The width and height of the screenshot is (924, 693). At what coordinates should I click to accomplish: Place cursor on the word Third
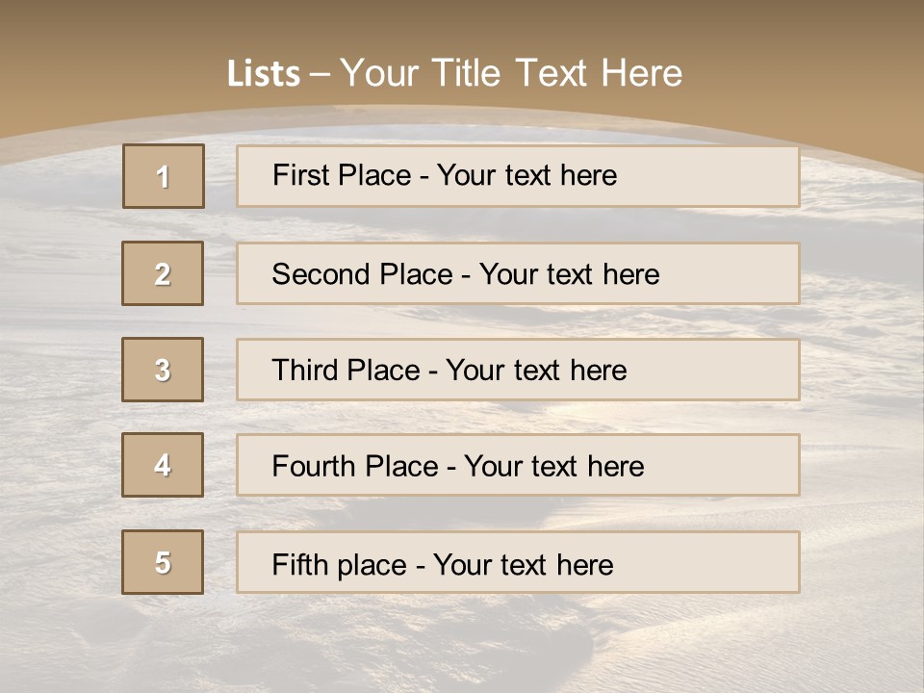click(x=302, y=371)
